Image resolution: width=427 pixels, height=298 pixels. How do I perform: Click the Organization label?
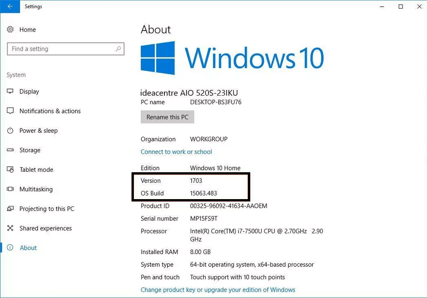click(158, 139)
